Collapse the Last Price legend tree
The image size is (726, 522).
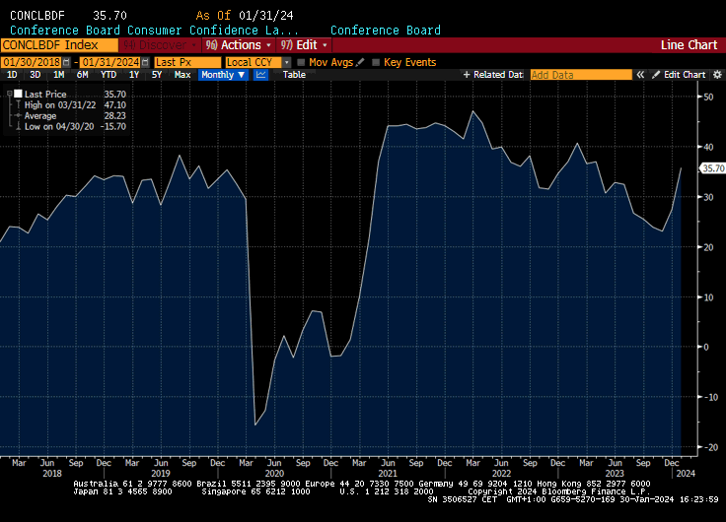[x=9, y=94]
